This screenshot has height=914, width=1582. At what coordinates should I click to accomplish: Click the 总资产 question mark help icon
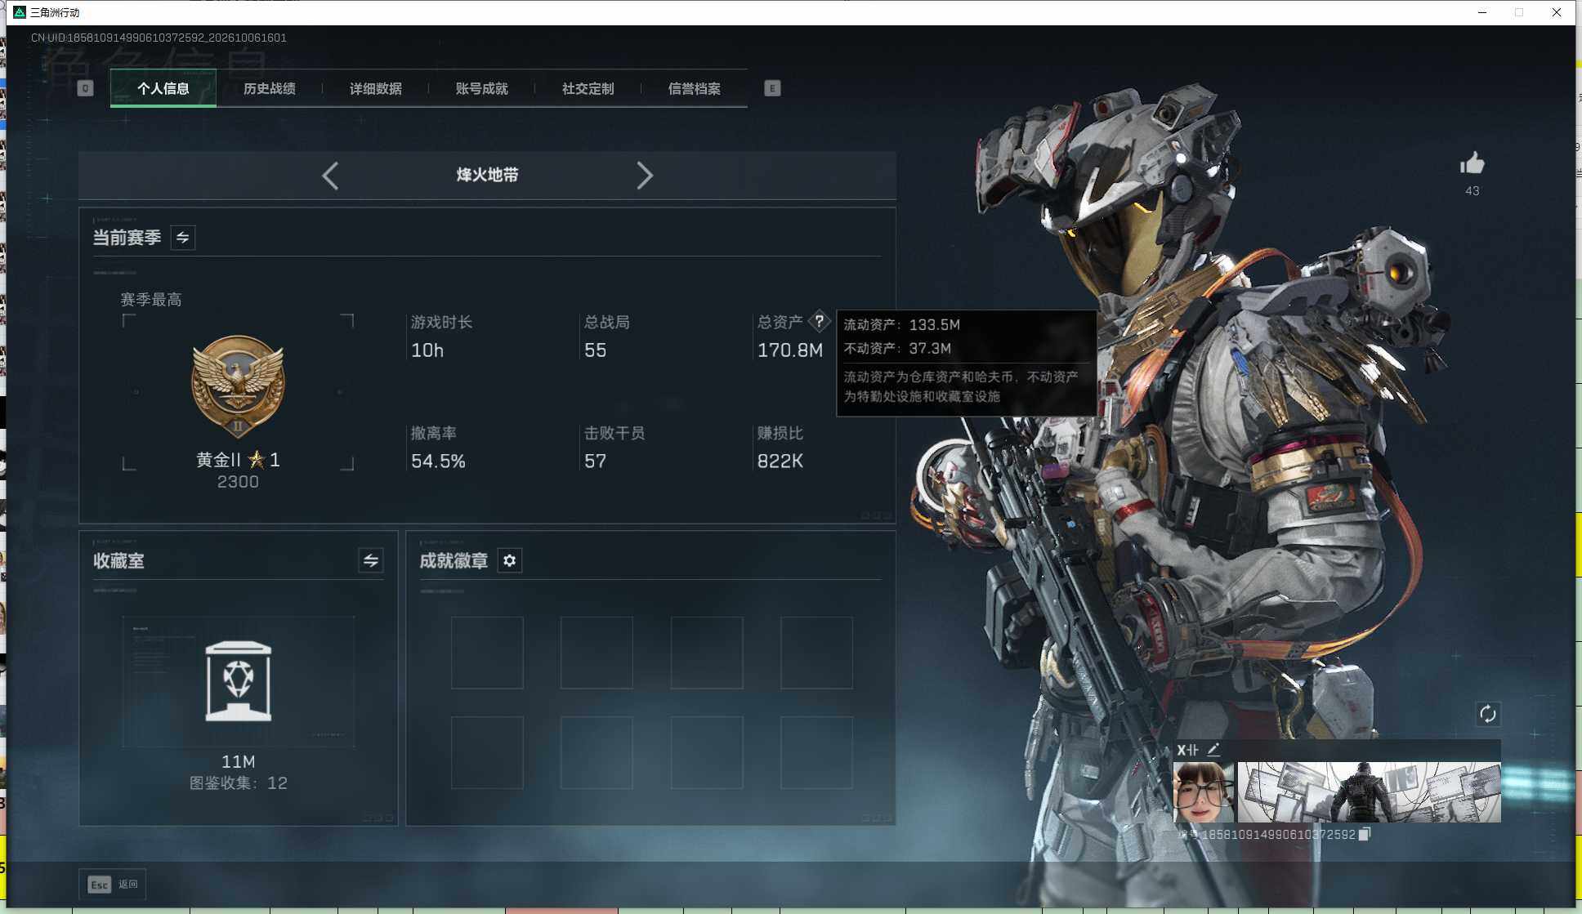(819, 321)
